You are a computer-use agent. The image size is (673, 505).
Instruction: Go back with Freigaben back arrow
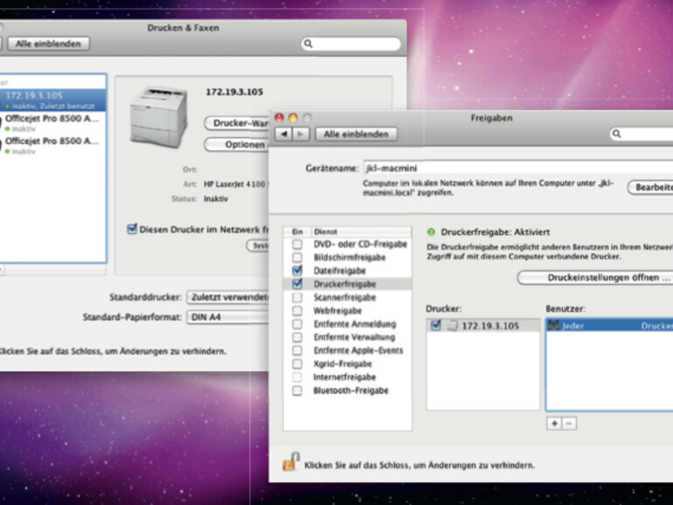(283, 134)
